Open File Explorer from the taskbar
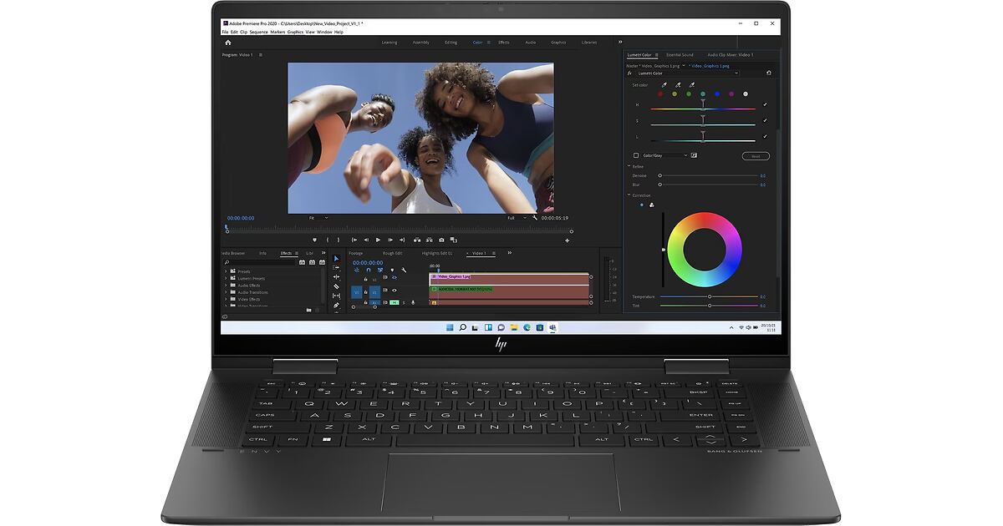1003x526 pixels. tap(514, 327)
